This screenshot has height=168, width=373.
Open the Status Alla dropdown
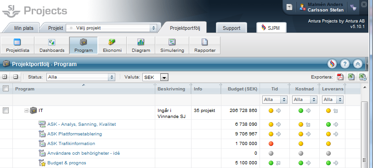click(81, 77)
